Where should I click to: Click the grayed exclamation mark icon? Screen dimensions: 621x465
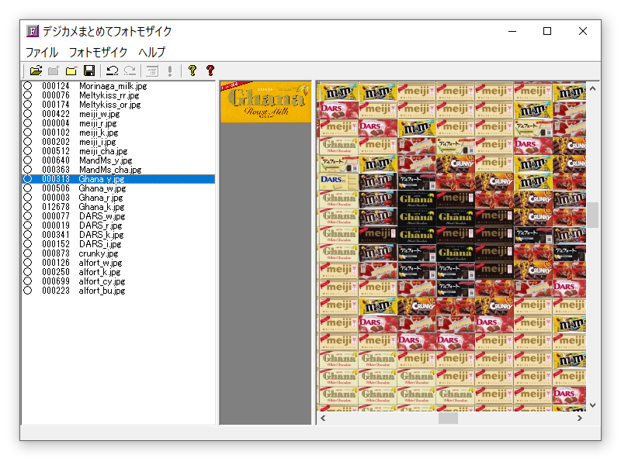click(170, 71)
